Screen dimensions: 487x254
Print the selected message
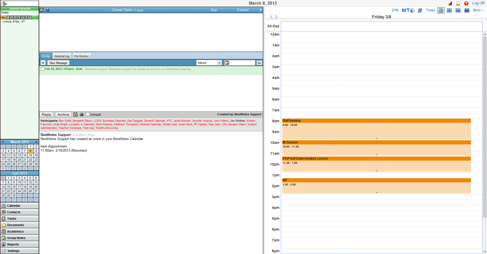pos(82,114)
